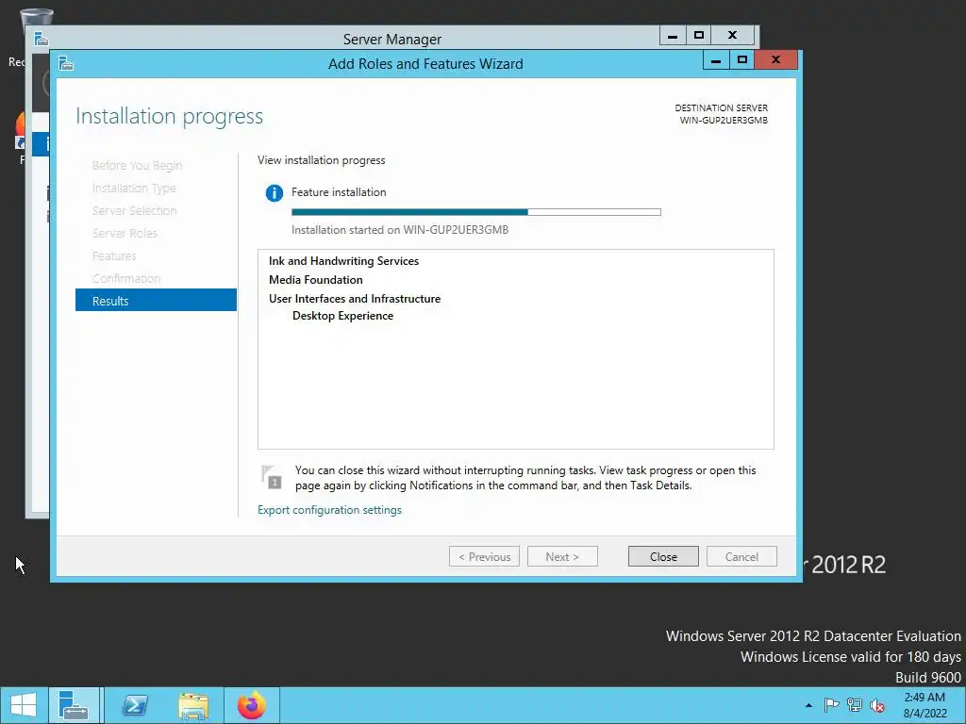
Task: Select the Features step in the sidebar
Action: pyautogui.click(x=114, y=255)
